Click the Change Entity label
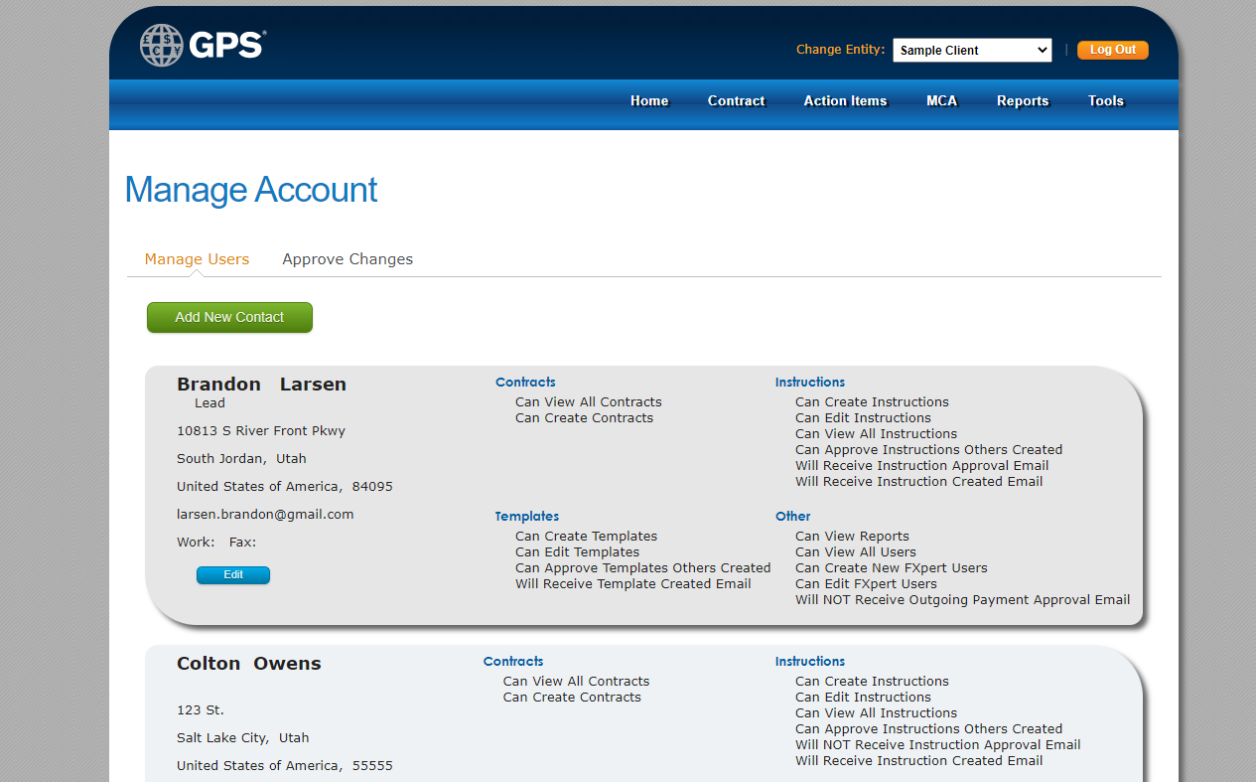Viewport: 1256px width, 782px height. tap(840, 50)
